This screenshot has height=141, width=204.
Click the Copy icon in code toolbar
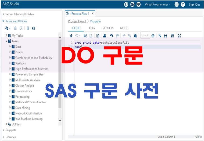(x=130, y=36)
